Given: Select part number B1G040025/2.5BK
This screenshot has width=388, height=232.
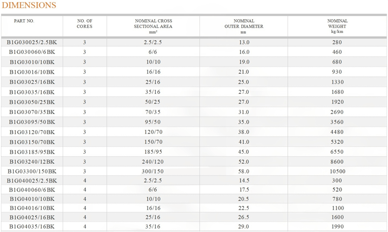Looking at the screenshot, I should click(x=32, y=181).
